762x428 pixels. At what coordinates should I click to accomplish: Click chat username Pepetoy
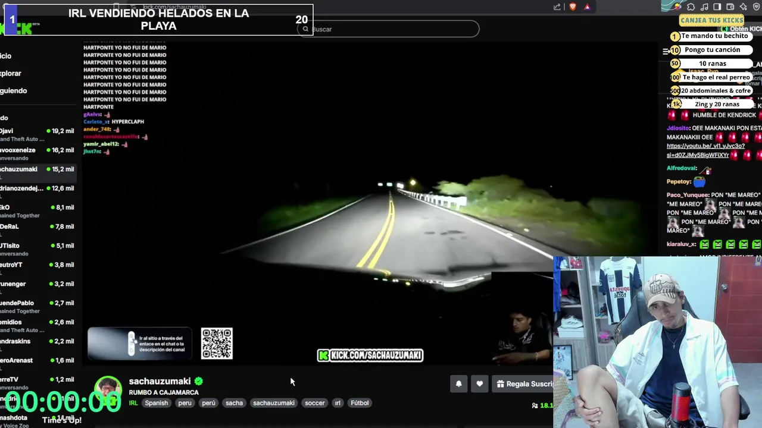679,181
